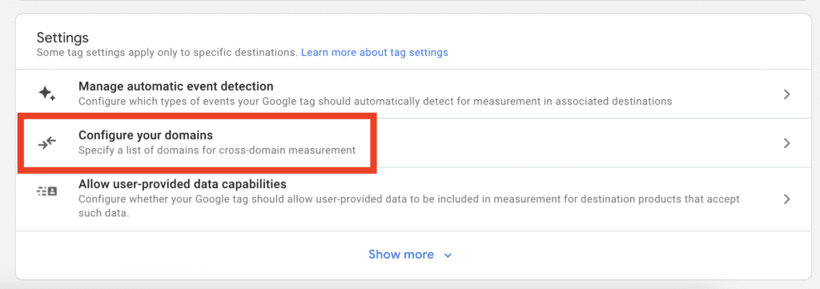Click the automatic event detection description text
820x289 pixels.
(x=375, y=102)
